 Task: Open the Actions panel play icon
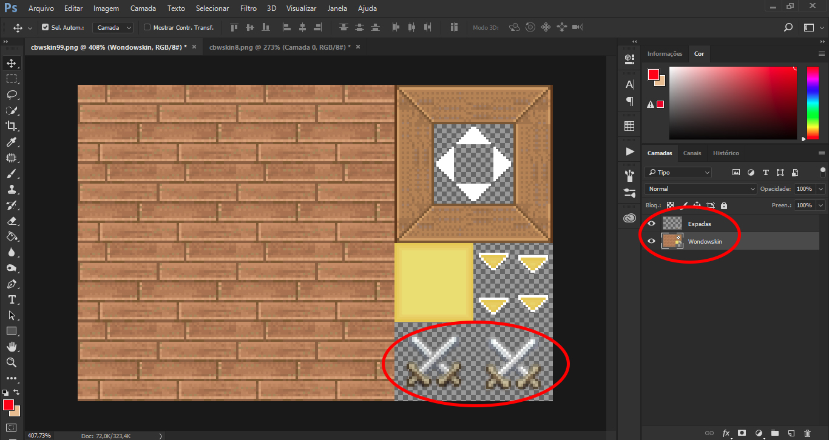[x=629, y=151]
